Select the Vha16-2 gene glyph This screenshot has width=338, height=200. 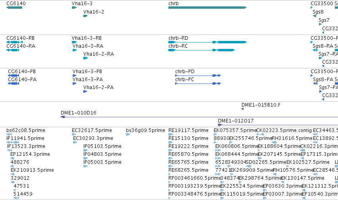coord(85,16)
